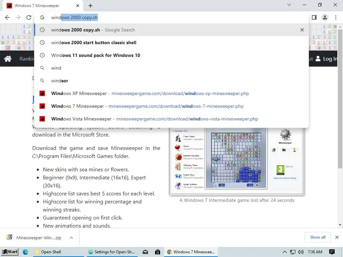Open the Chrome three-dot menu

(x=336, y=17)
